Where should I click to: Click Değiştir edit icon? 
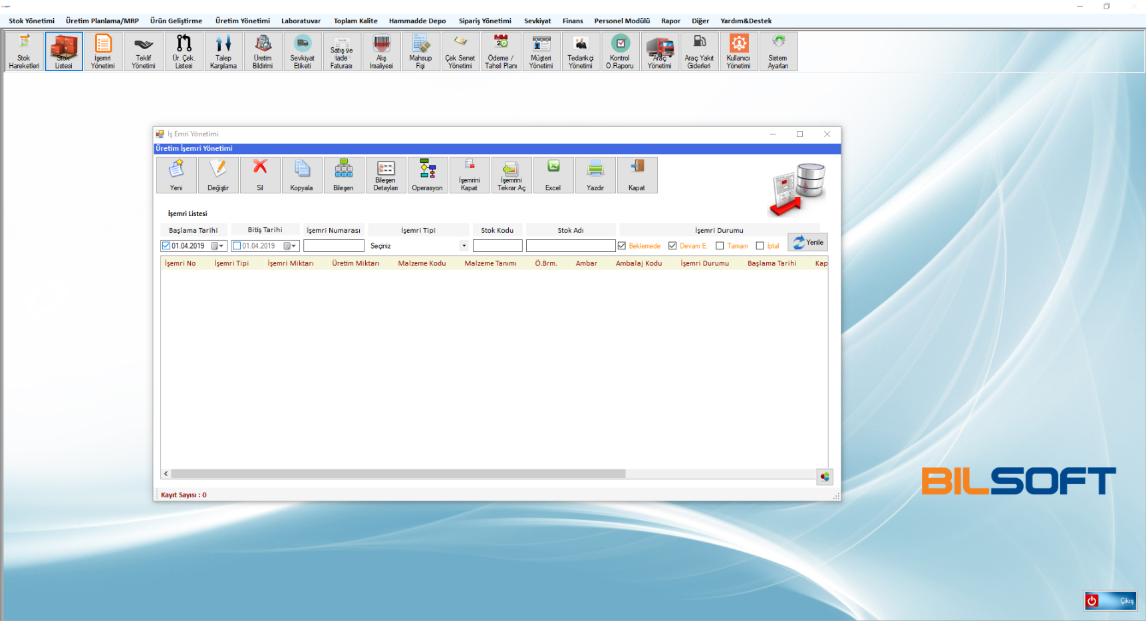(x=218, y=175)
